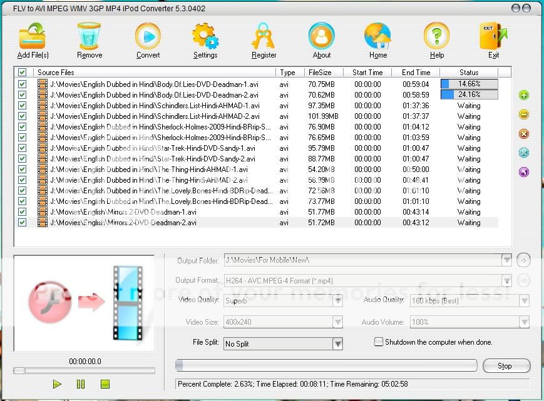Go to the Home globe icon
The image size is (544, 401).
coord(378,36)
